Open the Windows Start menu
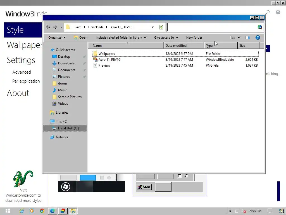The height and width of the screenshot is (215, 286). (8, 211)
